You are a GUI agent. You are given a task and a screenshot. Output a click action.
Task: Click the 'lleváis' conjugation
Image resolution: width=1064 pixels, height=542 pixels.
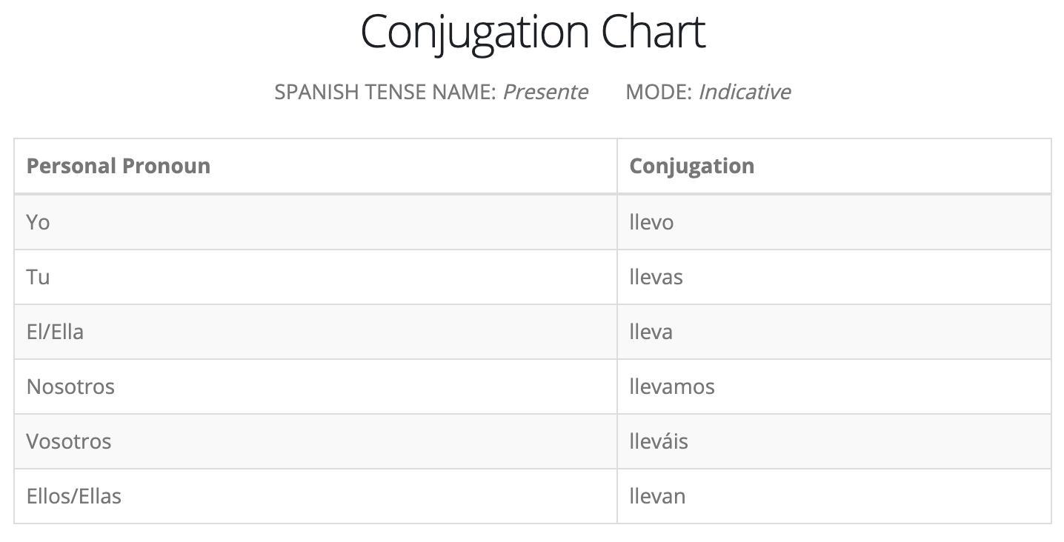[659, 441]
